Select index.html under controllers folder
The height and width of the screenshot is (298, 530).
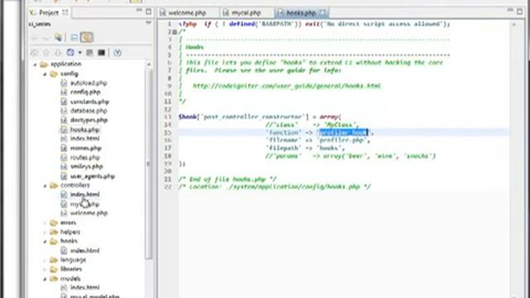click(x=84, y=195)
